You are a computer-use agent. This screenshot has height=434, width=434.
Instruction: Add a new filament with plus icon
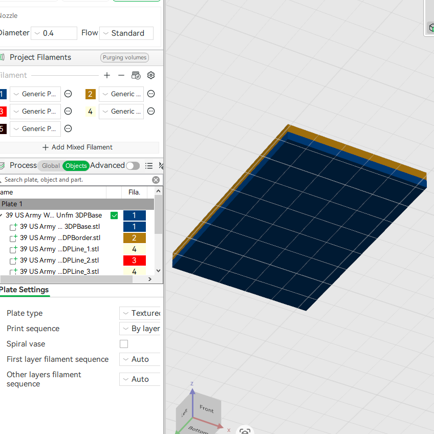(x=107, y=75)
